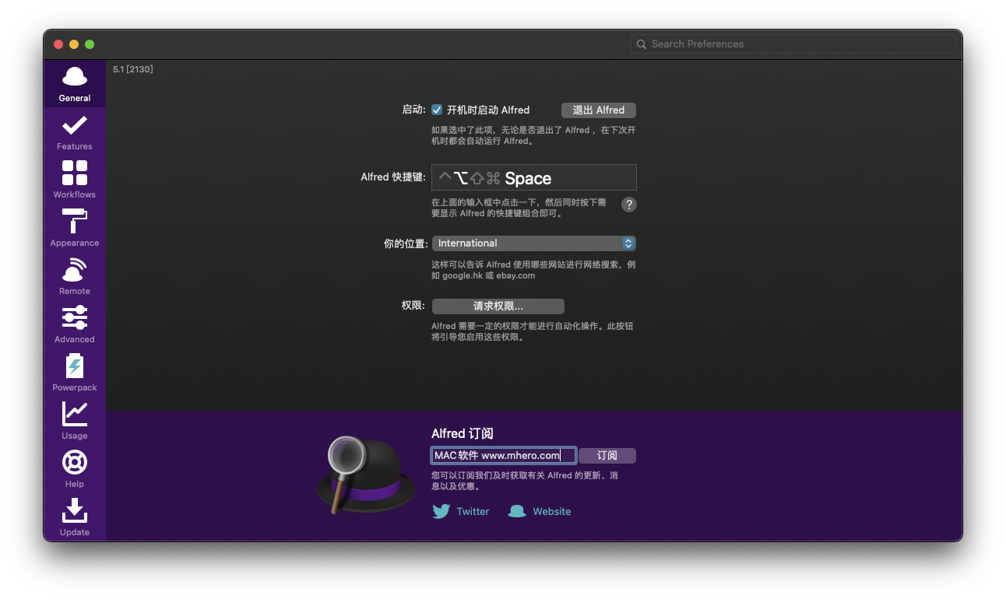Screen dimensions: 1006x599
Task: Click the version text 5.1 [2130]
Action: pos(133,69)
